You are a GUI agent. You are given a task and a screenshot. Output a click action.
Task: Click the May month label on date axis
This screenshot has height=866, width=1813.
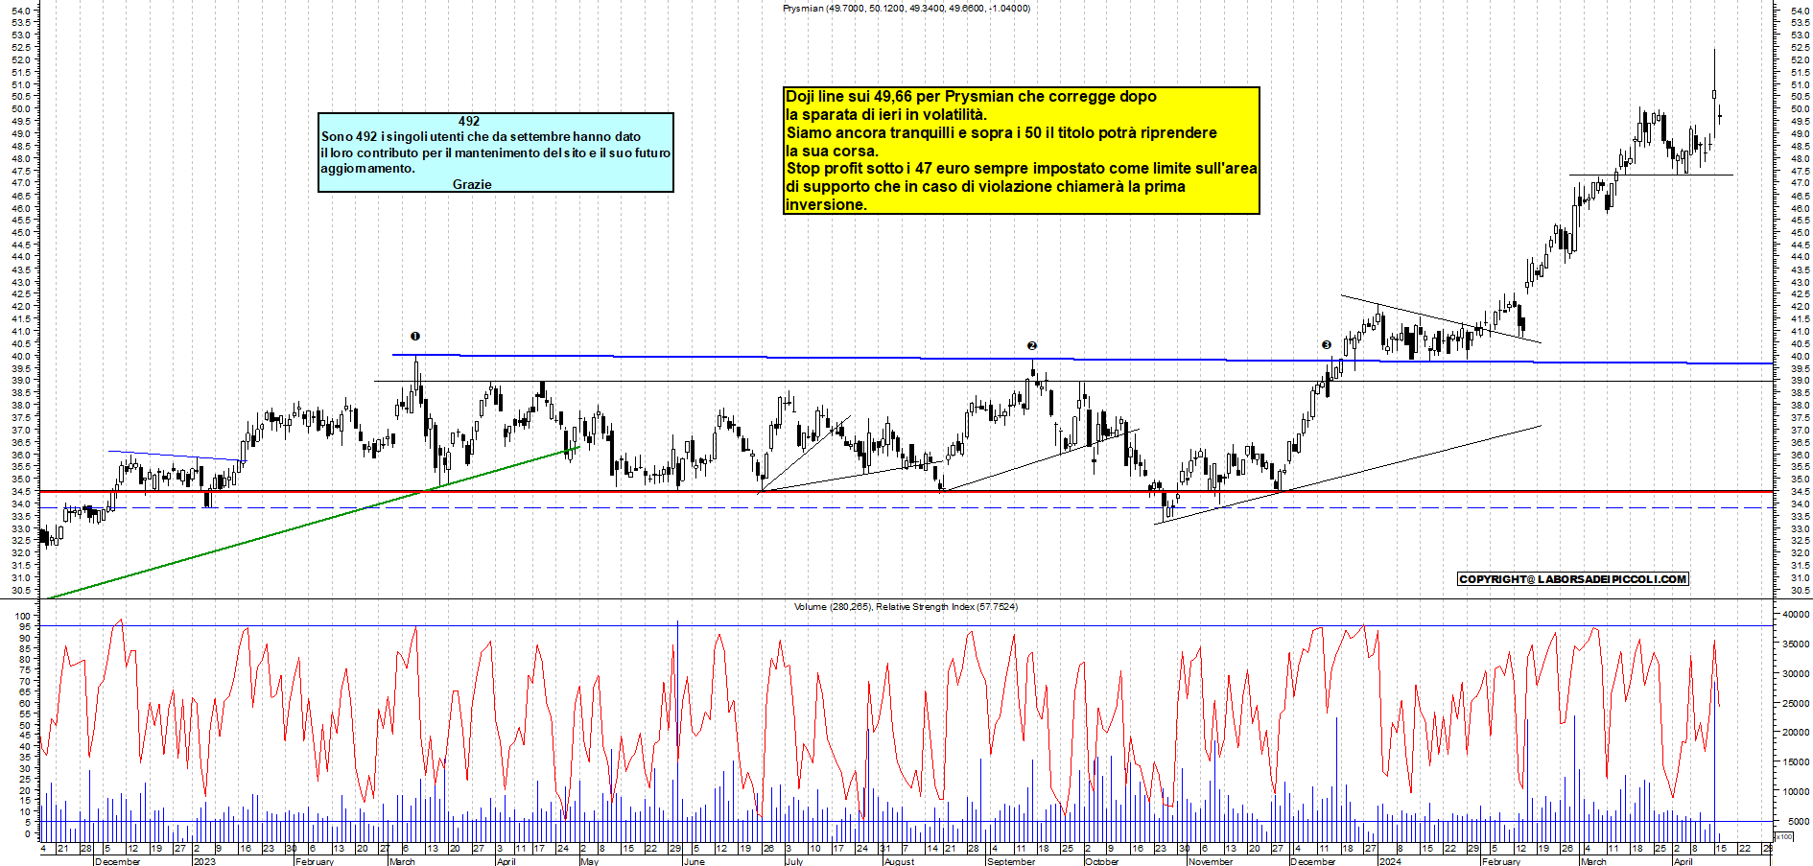[x=590, y=861]
